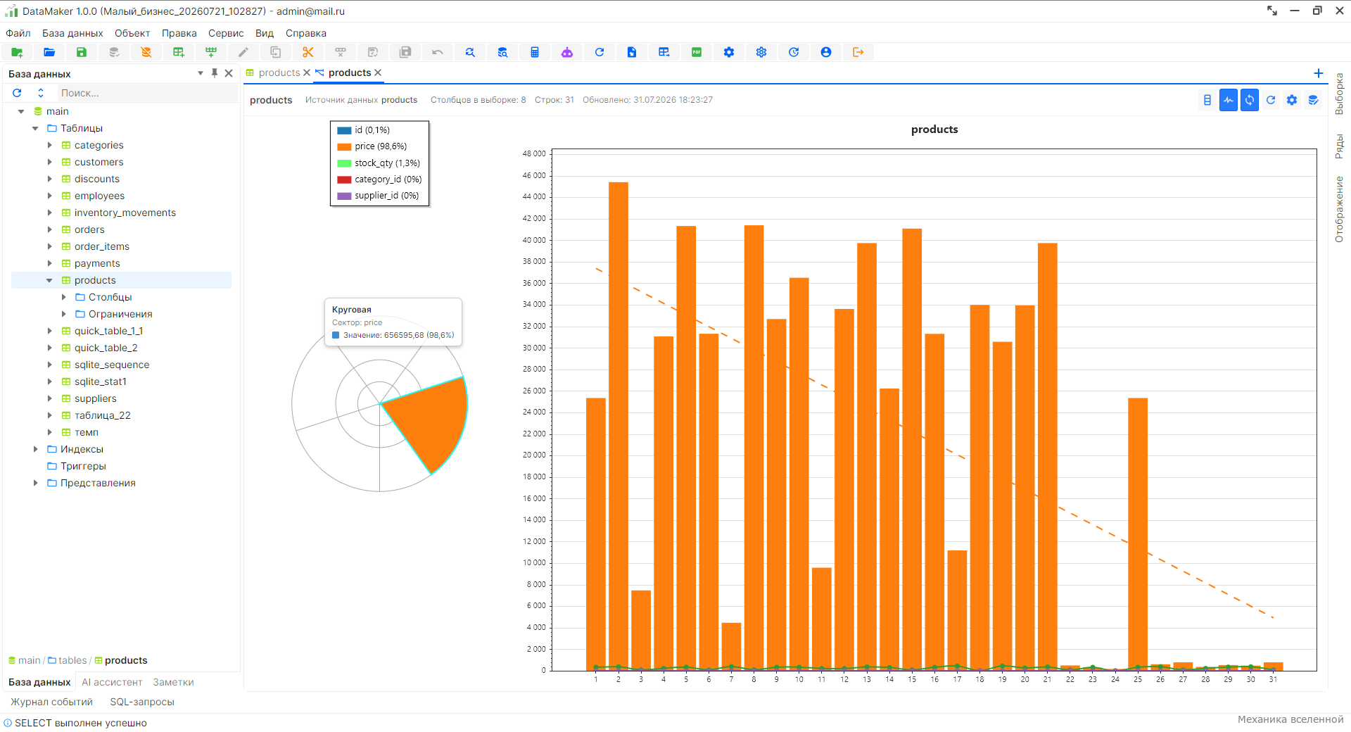
Task: Click the orange logout icon in toolbar
Action: click(x=858, y=52)
